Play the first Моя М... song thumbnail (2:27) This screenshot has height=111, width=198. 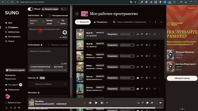click(80, 34)
